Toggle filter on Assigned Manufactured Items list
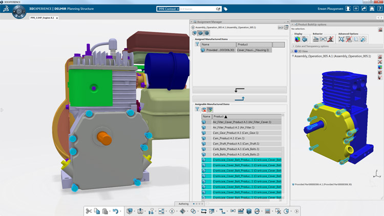 197,45
